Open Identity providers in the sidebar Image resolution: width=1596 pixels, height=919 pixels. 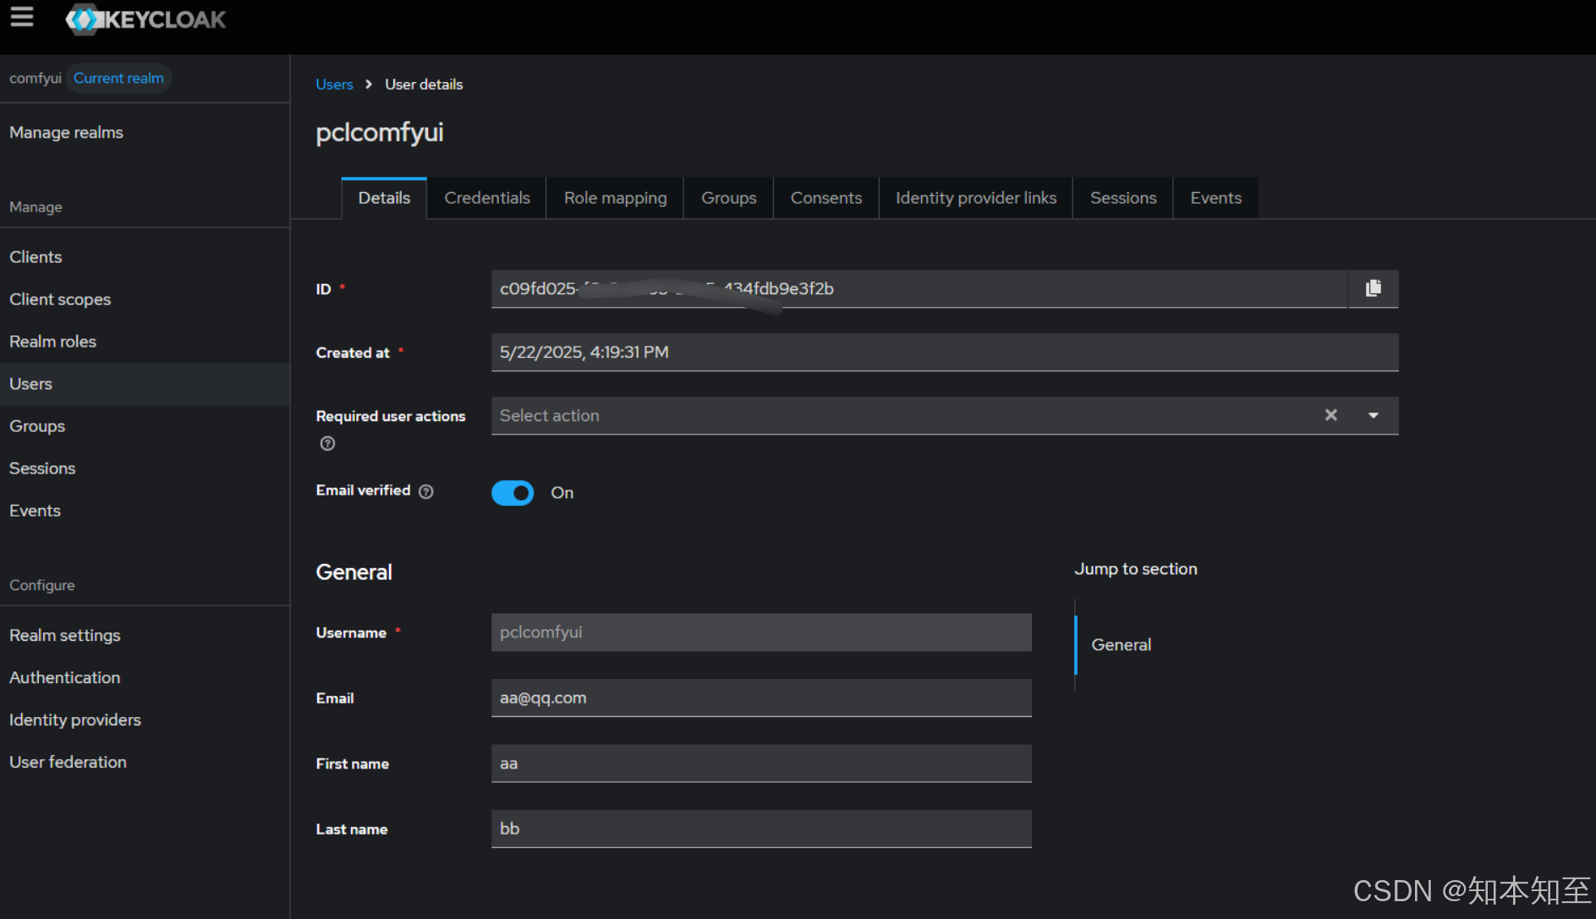click(145, 719)
